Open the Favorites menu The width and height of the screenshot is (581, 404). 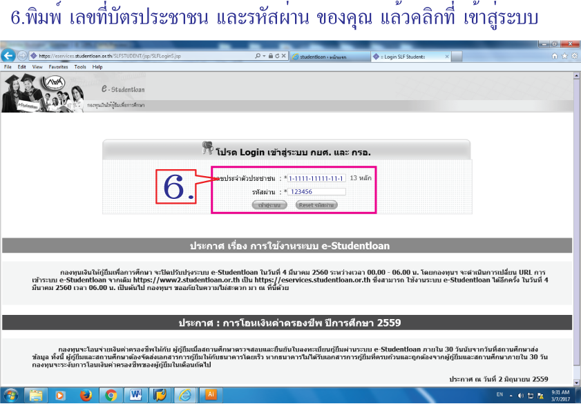58,67
